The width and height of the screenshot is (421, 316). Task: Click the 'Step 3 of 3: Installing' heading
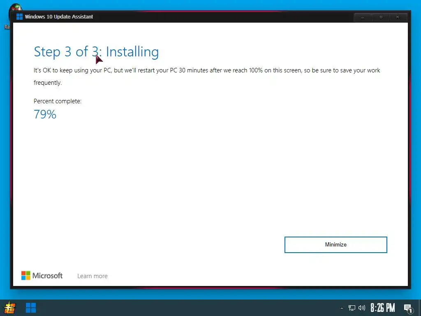(96, 51)
